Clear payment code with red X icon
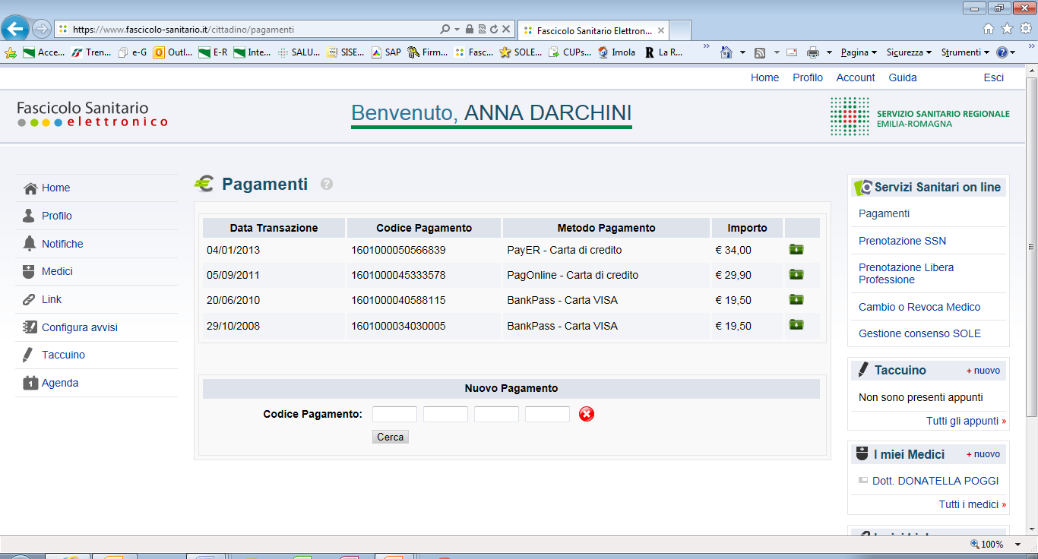Viewport: 1038px width, 559px height. point(587,414)
